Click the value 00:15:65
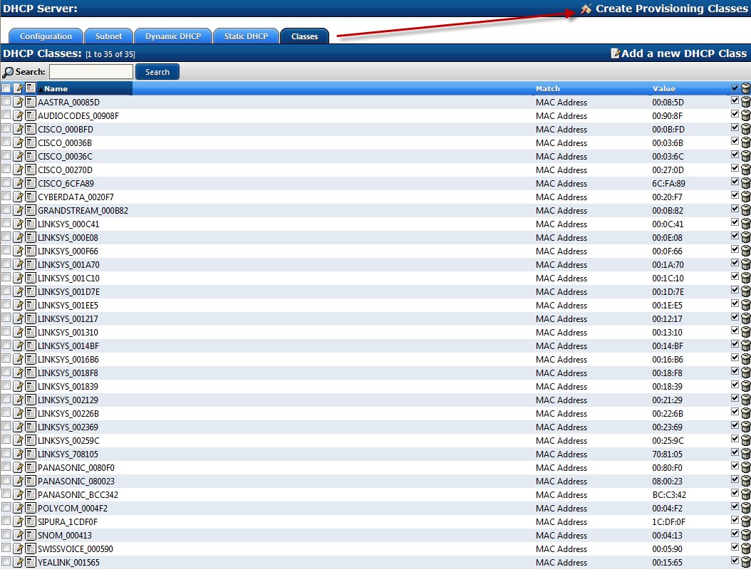Viewport: 751px width, 577px height. (667, 563)
